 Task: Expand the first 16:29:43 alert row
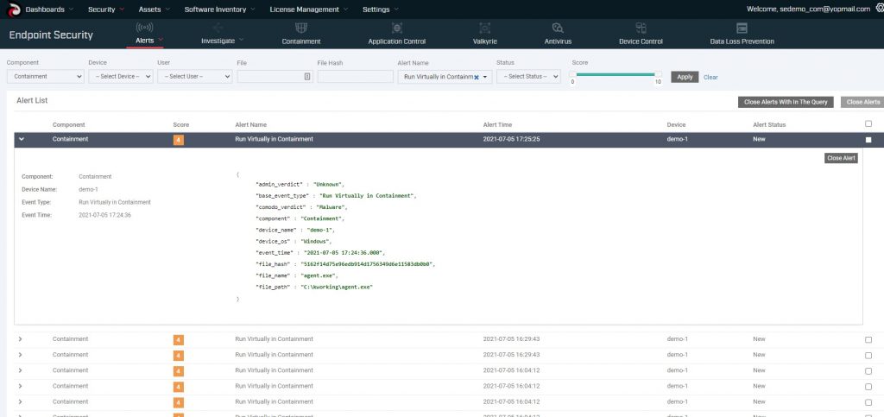[x=21, y=339]
